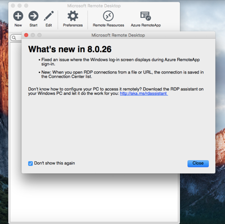
Task: Click the New connection plus icon
Action: (18, 16)
